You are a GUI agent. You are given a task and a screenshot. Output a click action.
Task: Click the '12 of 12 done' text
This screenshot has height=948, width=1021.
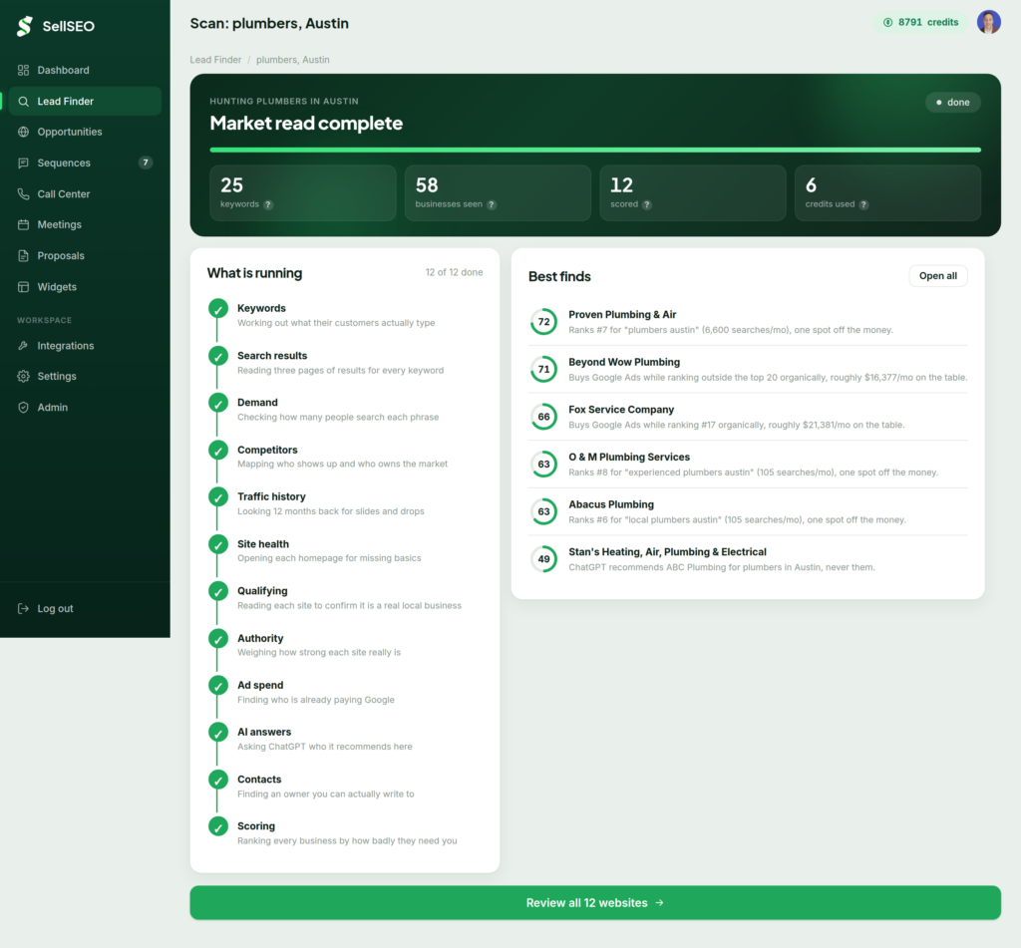454,272
